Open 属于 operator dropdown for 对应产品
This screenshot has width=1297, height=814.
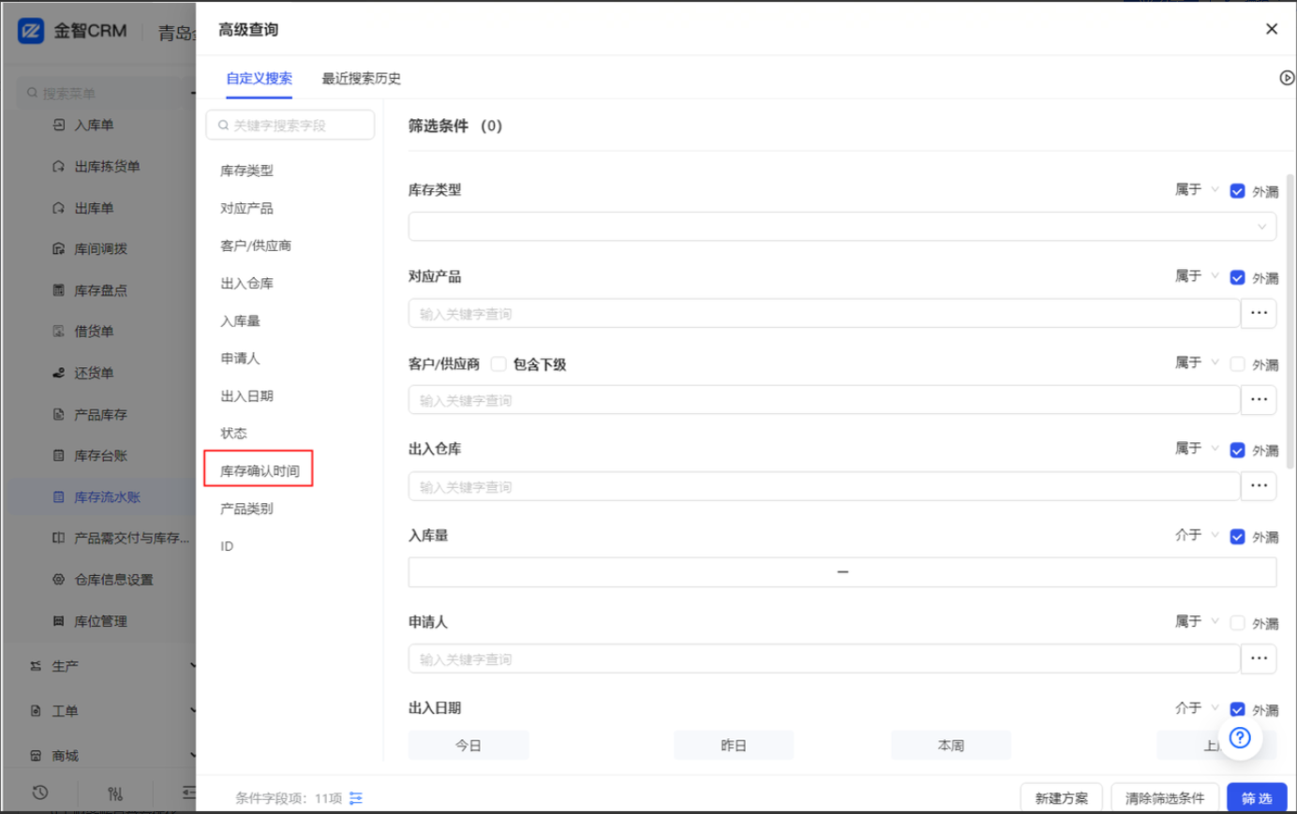(1197, 275)
